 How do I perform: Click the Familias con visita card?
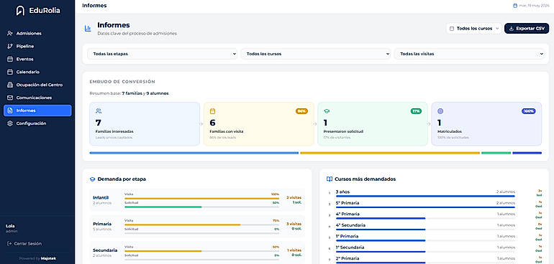(x=258, y=123)
